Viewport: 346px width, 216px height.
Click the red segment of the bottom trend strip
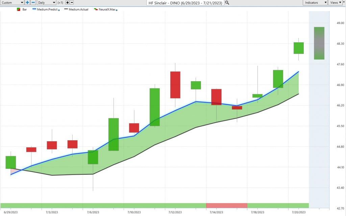(227, 206)
